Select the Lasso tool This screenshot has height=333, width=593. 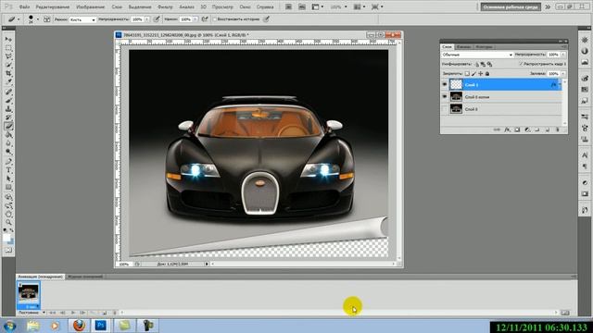click(8, 56)
